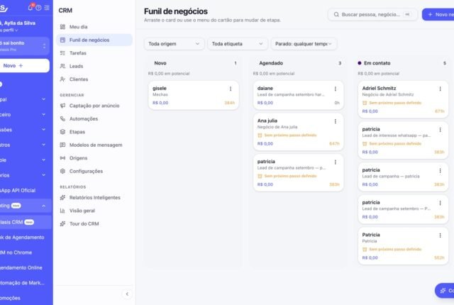Click the Novo negócio button at top right
Viewport: 454px width, 305px height.
(438, 14)
